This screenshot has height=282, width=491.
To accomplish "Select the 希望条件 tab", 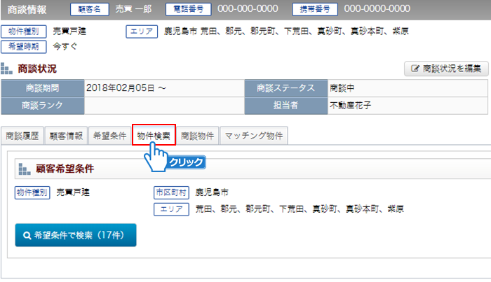I will [x=109, y=136].
